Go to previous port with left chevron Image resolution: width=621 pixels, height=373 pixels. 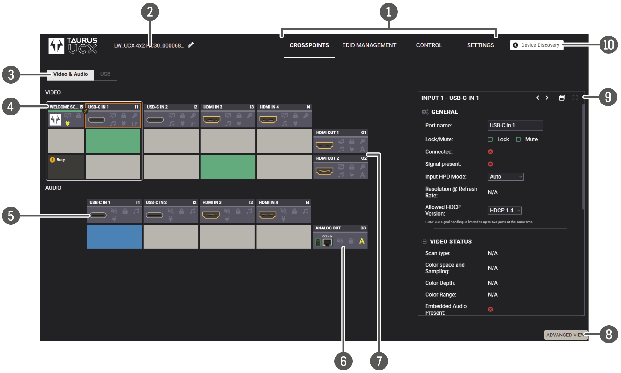pos(538,98)
